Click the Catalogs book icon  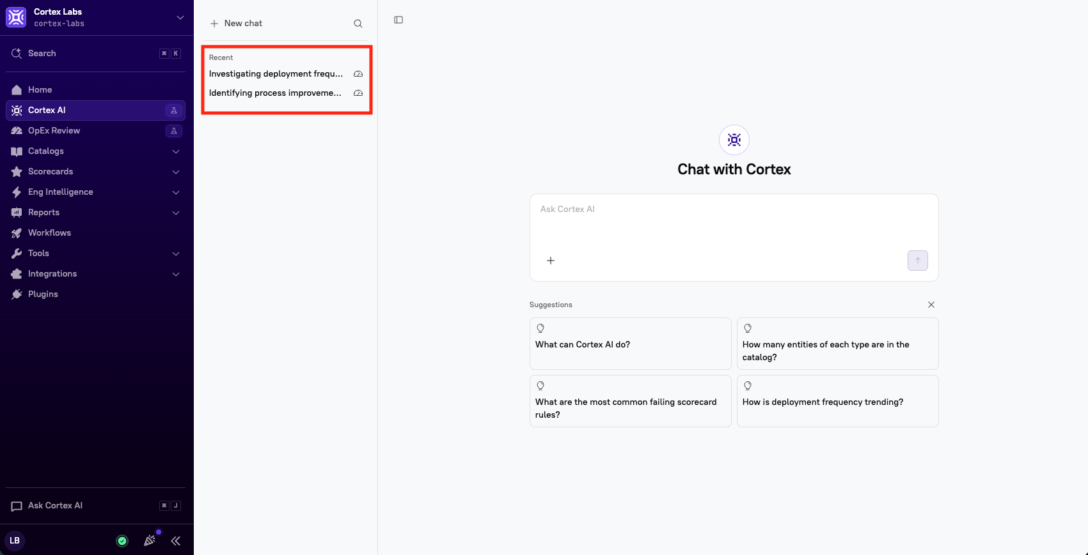17,151
